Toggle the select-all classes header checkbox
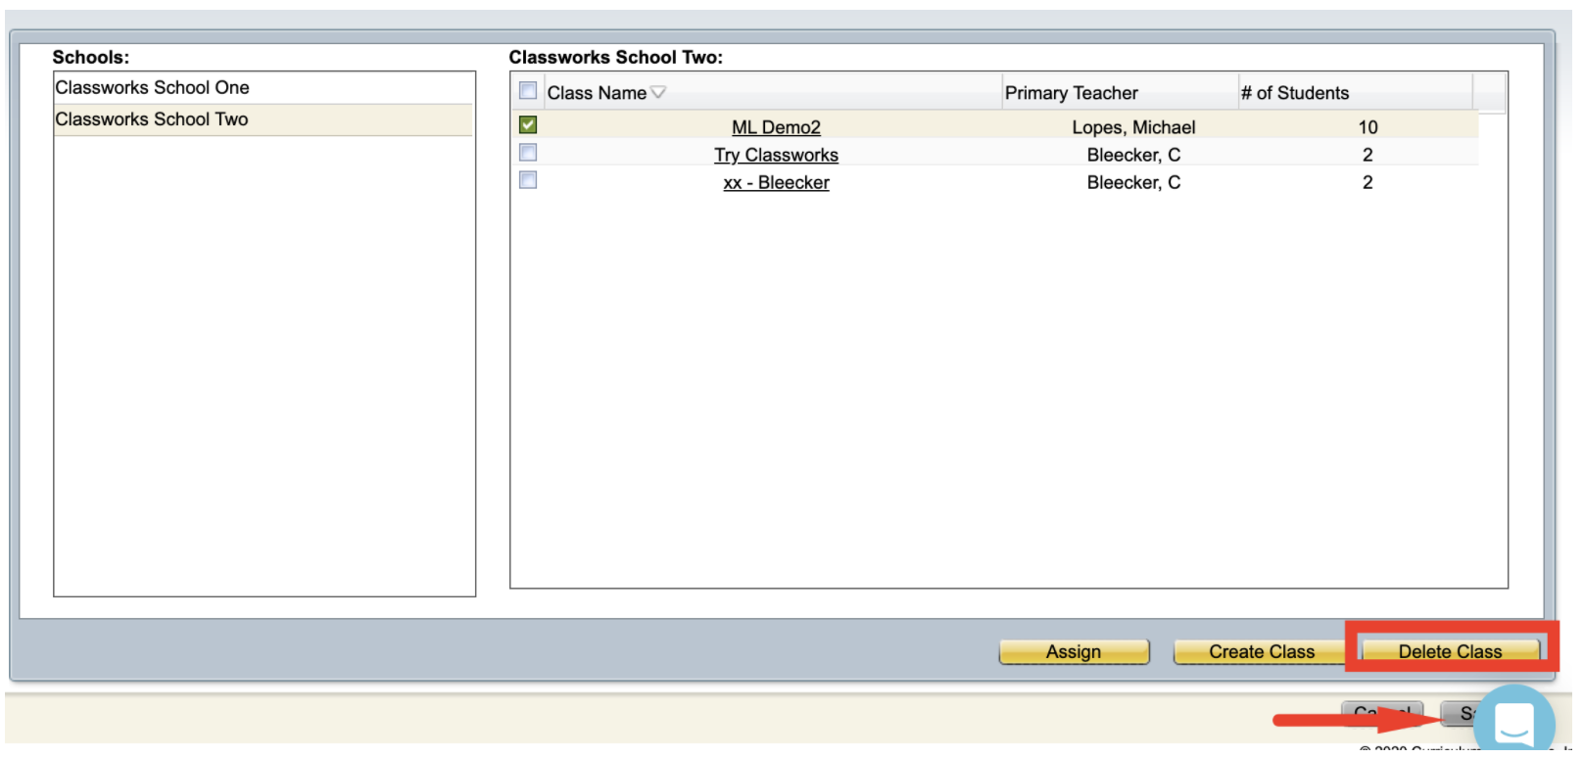Screen dimensions: 1583x758 click(528, 91)
